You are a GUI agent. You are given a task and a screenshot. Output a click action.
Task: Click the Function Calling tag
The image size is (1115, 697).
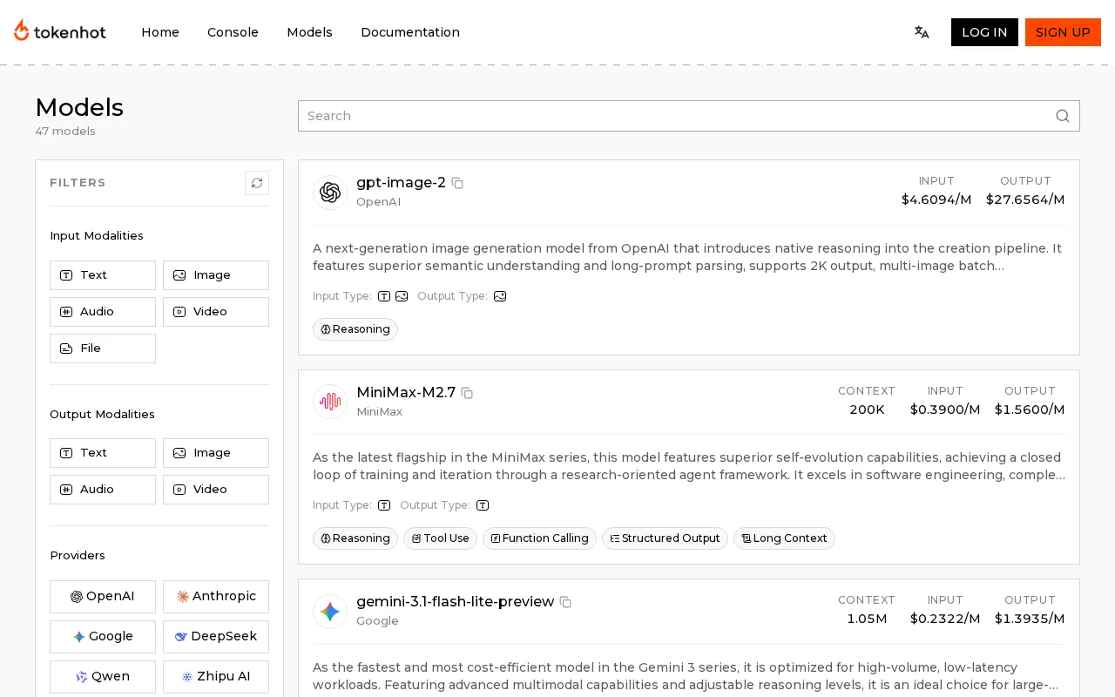[539, 538]
